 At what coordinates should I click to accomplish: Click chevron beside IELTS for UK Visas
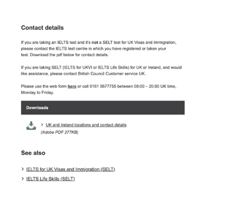(22, 169)
